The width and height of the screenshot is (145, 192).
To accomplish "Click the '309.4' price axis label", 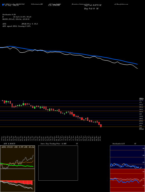I will pyautogui.click(x=141, y=119).
